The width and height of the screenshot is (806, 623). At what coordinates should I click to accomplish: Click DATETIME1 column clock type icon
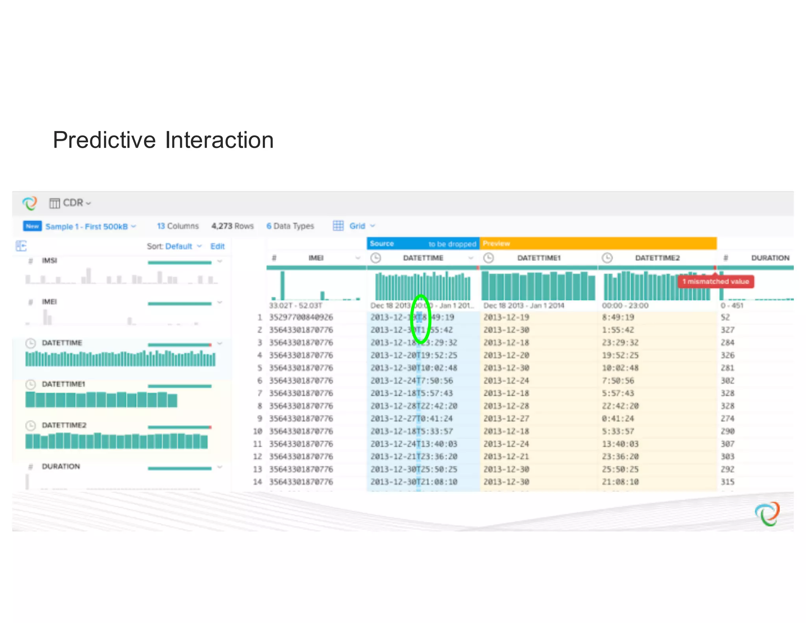click(488, 258)
